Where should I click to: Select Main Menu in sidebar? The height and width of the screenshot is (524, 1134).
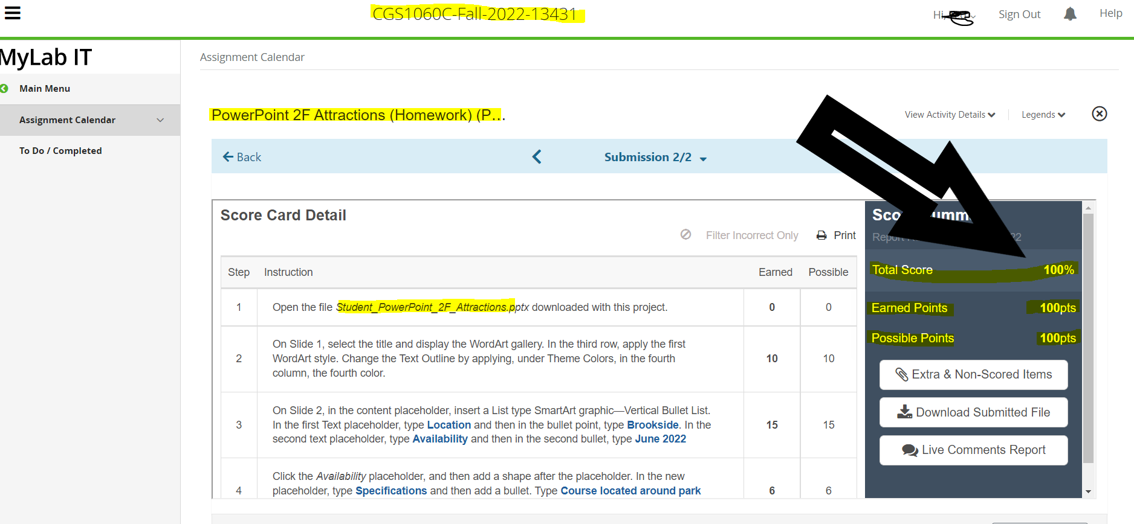click(45, 88)
